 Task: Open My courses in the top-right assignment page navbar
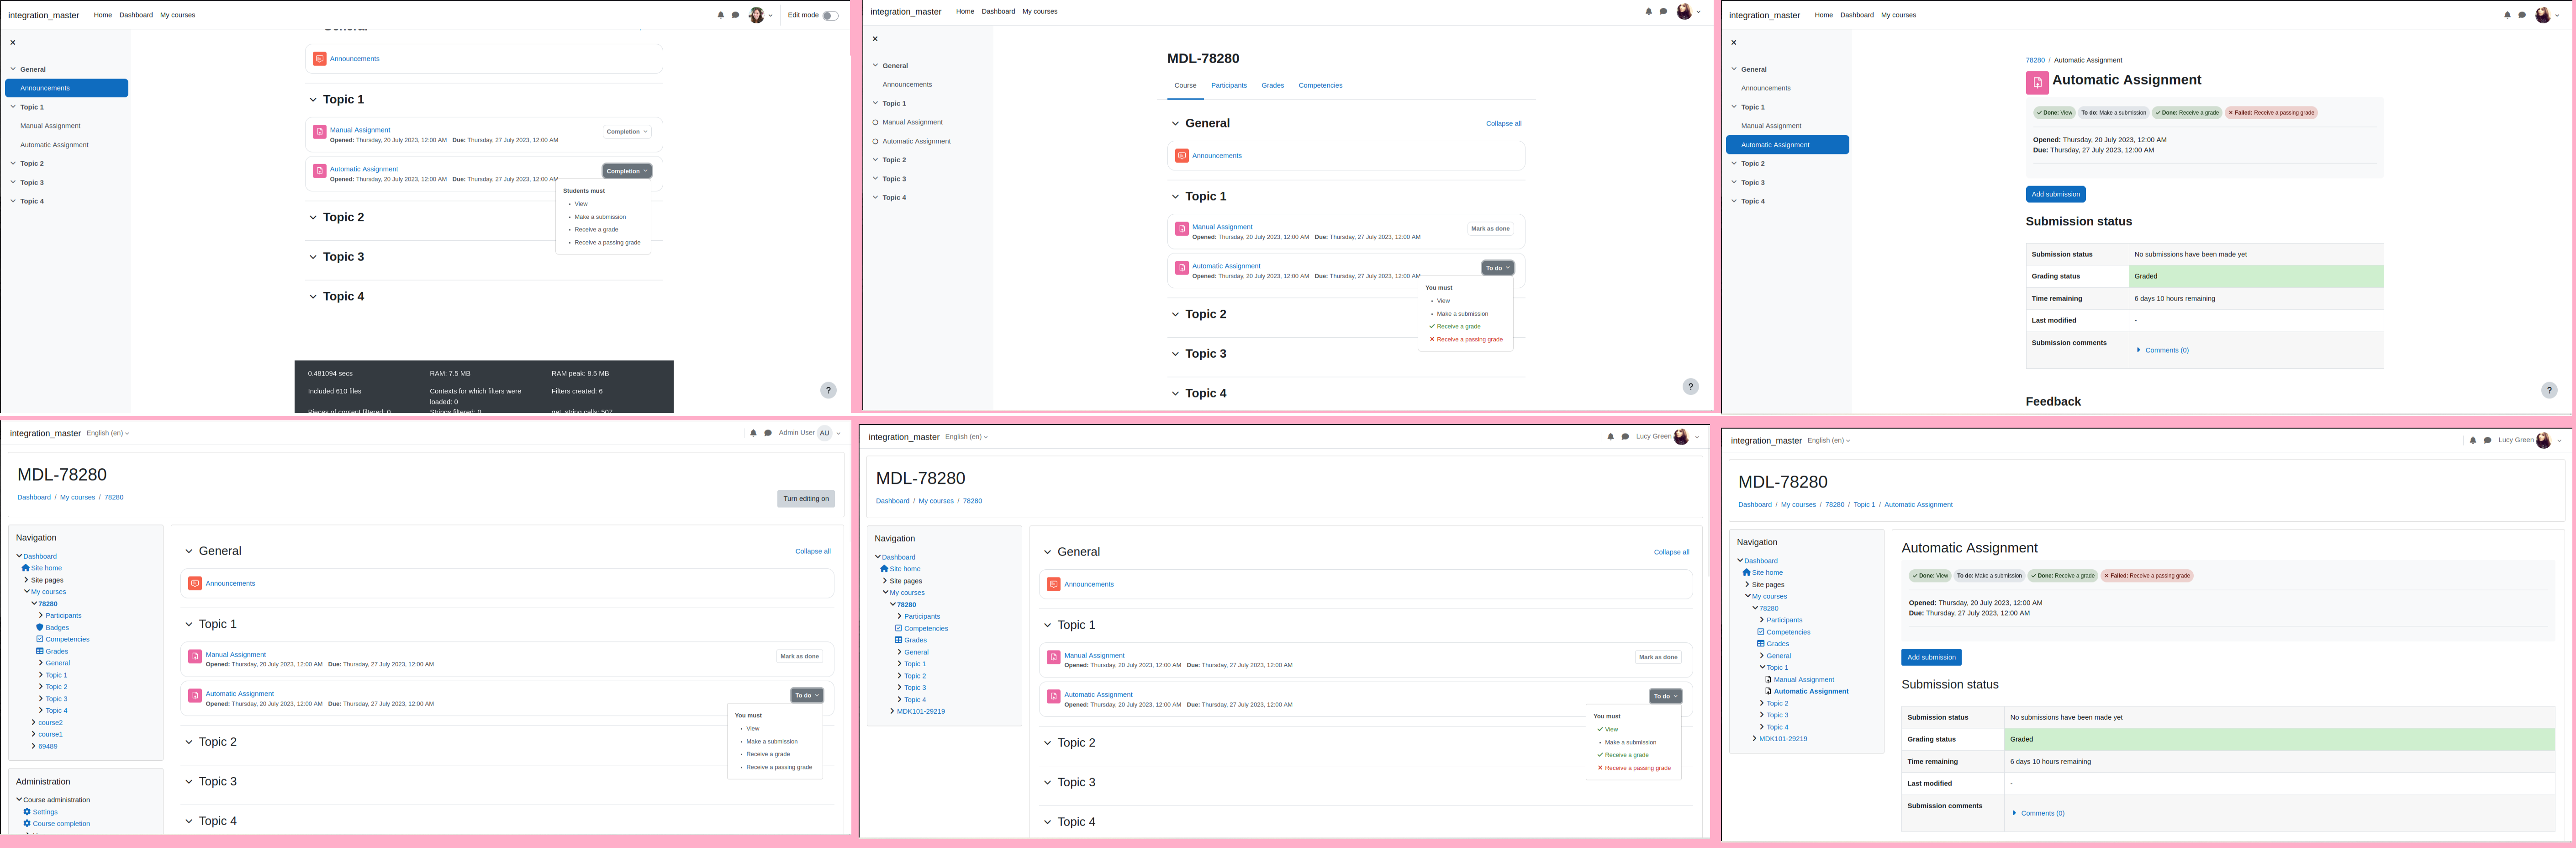1898,15
